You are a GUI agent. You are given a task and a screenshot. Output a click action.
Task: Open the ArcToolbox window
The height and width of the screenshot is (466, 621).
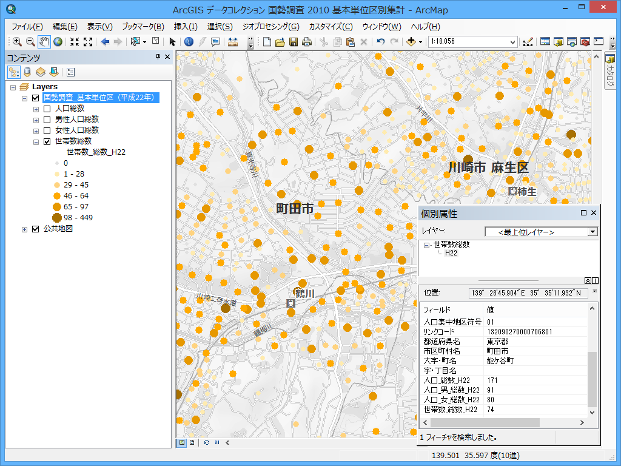coord(585,42)
